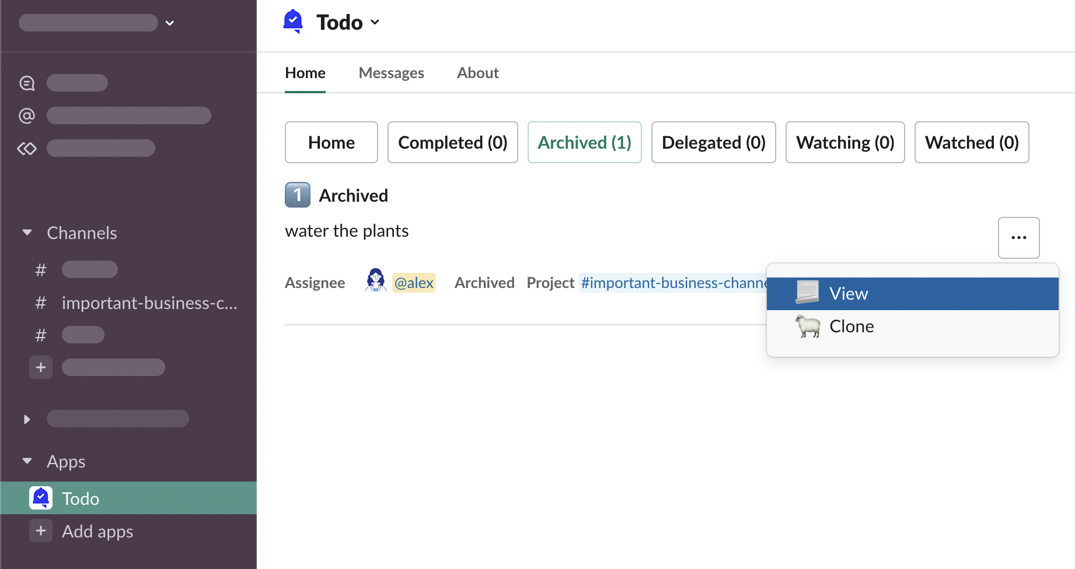
Task: Collapse the Channels section
Action: pos(27,233)
